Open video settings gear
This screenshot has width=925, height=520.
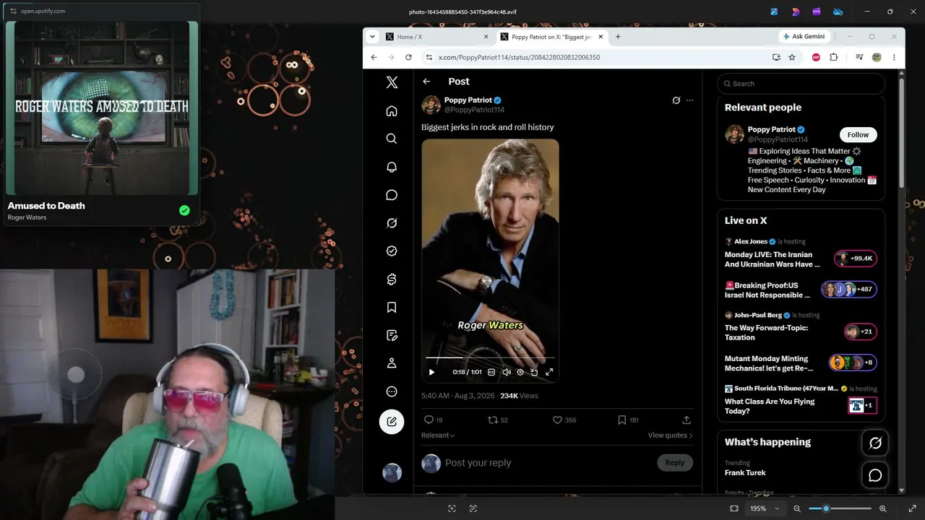(x=520, y=372)
